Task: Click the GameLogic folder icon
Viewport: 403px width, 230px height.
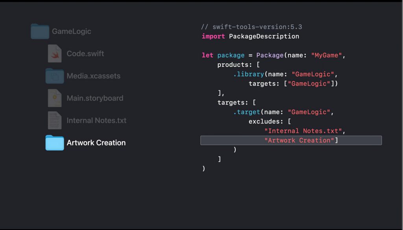Action: click(x=40, y=31)
